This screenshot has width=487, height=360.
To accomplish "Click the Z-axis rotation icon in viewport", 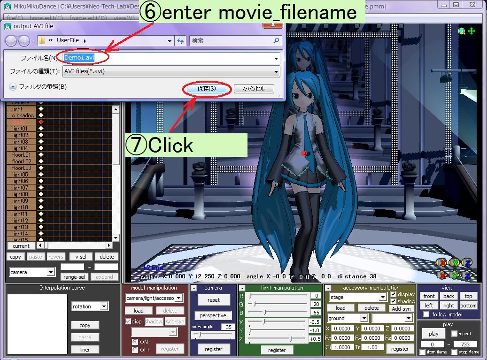I will click(467, 263).
